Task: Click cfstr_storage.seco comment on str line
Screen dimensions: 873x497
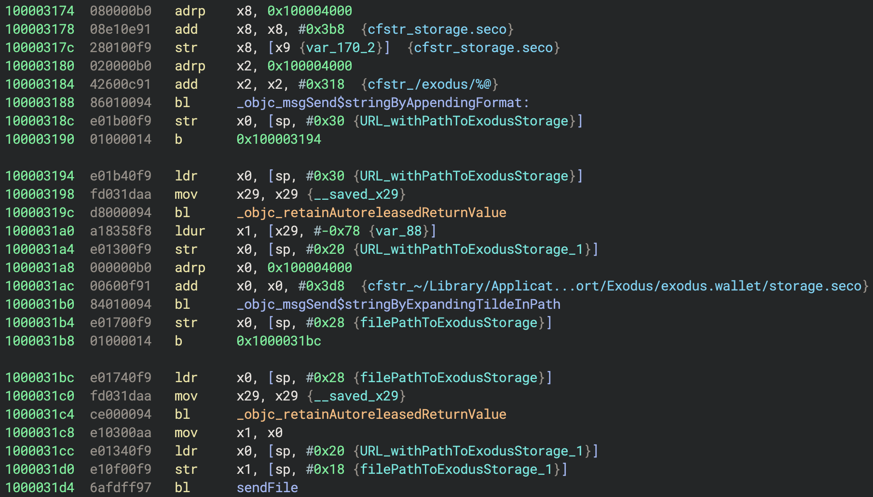Action: coord(483,47)
